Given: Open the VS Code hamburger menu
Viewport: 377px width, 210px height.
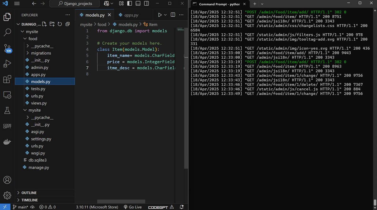Looking at the screenshot, I should click(17, 3).
